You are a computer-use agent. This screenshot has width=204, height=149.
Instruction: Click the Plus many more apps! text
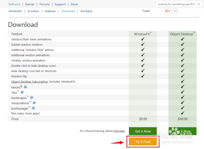point(25,114)
